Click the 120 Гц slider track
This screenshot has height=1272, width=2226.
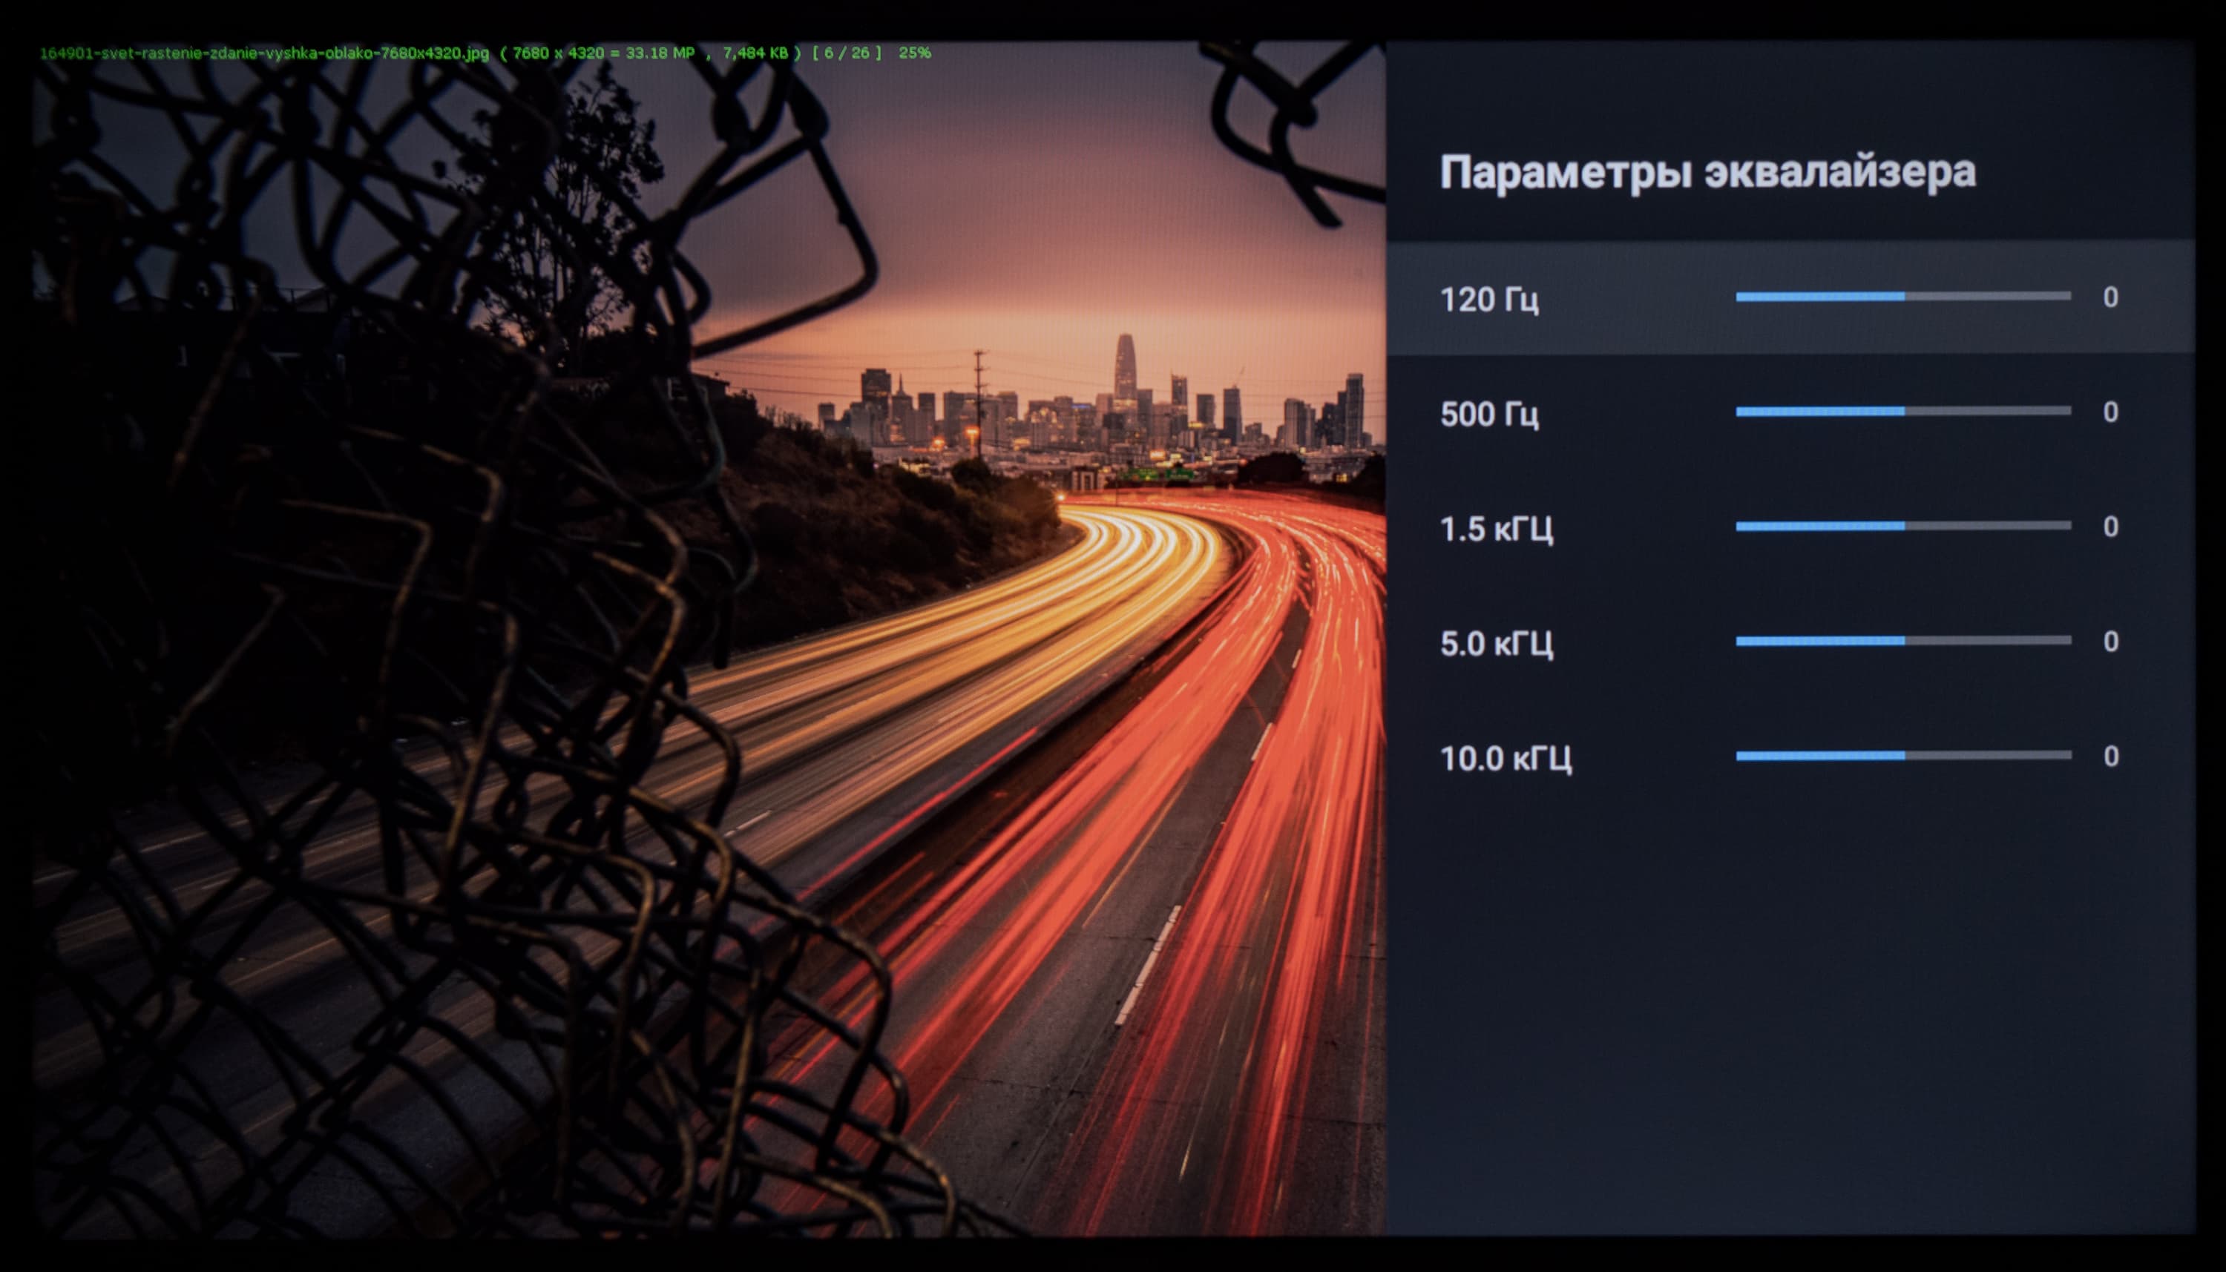[1902, 297]
